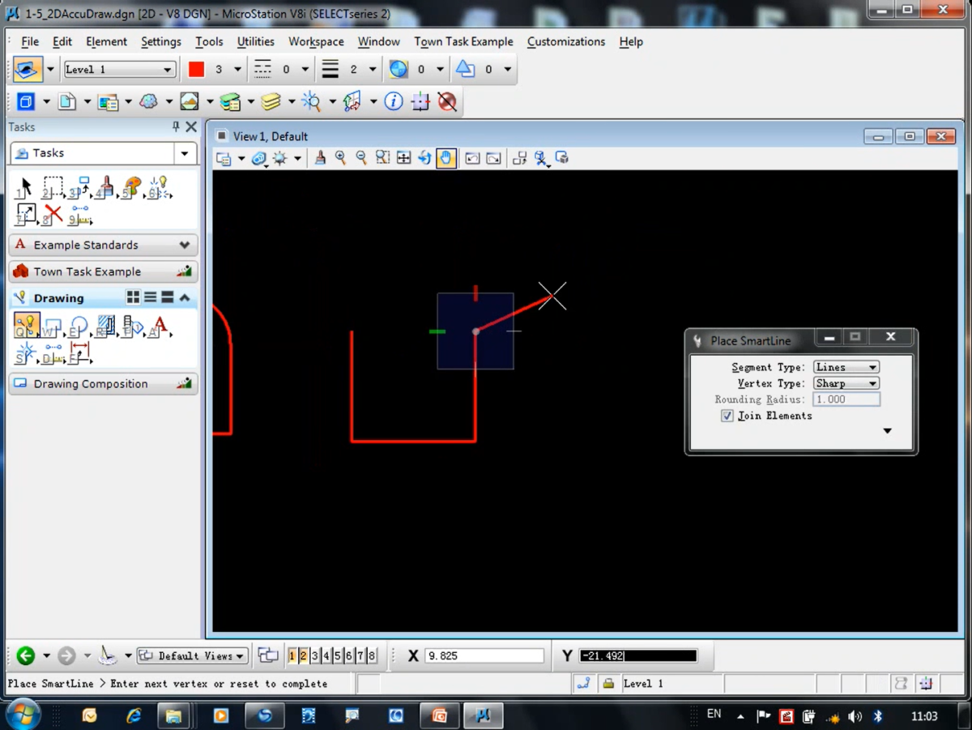Open the Workspace menu
Viewport: 972px width, 730px height.
tap(316, 41)
